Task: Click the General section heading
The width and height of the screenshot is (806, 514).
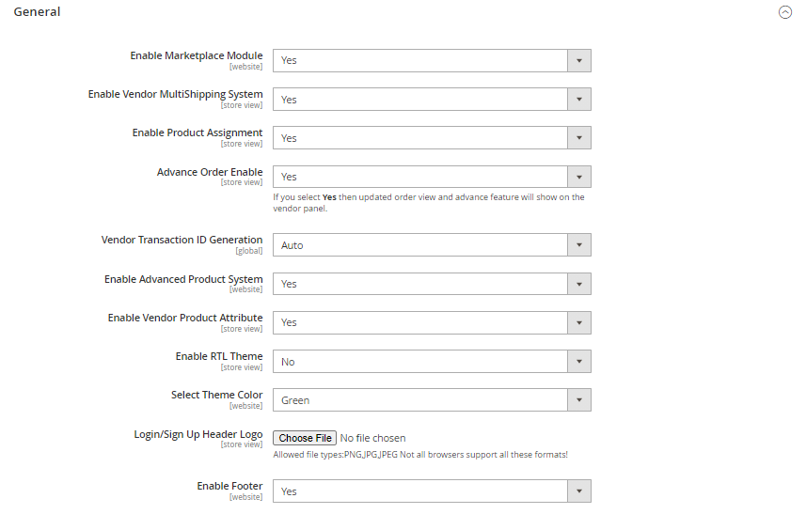Action: 37,12
